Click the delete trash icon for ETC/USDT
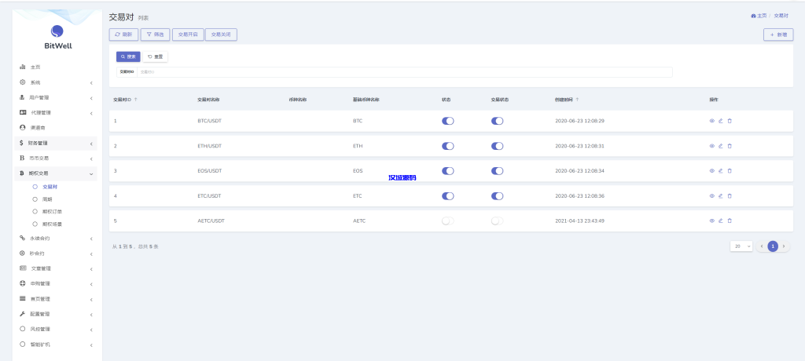805x361 pixels. pos(730,196)
